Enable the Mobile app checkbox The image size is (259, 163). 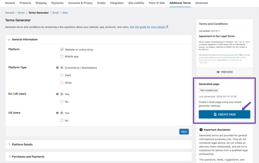pyautogui.click(x=62, y=56)
